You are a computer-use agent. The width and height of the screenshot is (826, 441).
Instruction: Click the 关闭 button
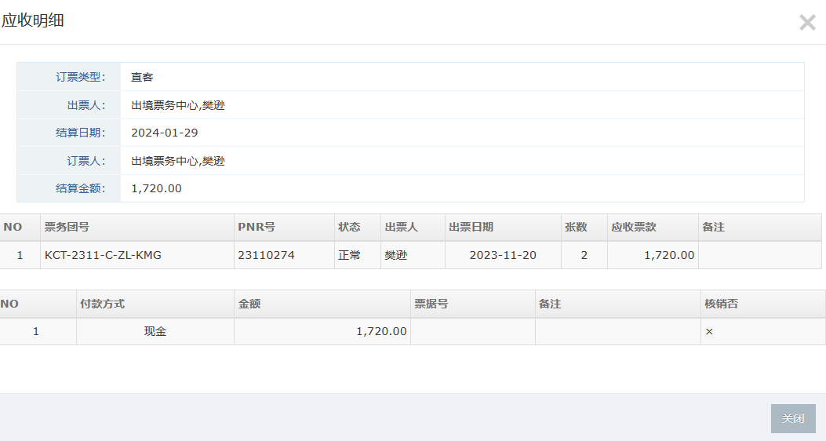[x=793, y=418]
